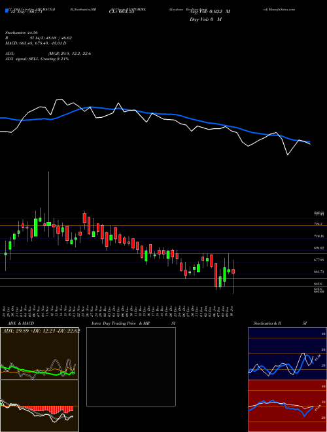Click the last red candlestick on the chart

coord(233,272)
